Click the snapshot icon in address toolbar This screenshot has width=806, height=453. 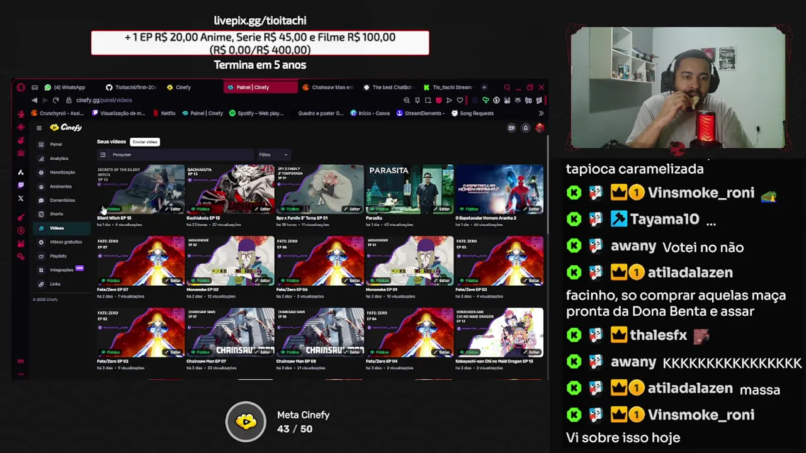pos(428,100)
